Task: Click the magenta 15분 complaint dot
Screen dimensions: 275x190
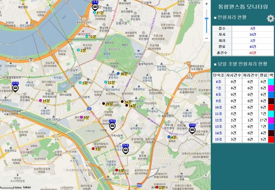Action: [x=40, y=101]
